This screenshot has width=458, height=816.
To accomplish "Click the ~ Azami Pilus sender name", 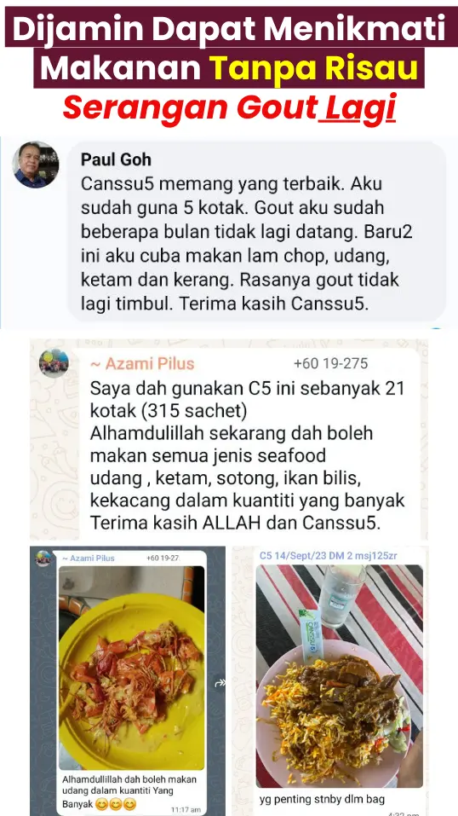I will click(142, 364).
